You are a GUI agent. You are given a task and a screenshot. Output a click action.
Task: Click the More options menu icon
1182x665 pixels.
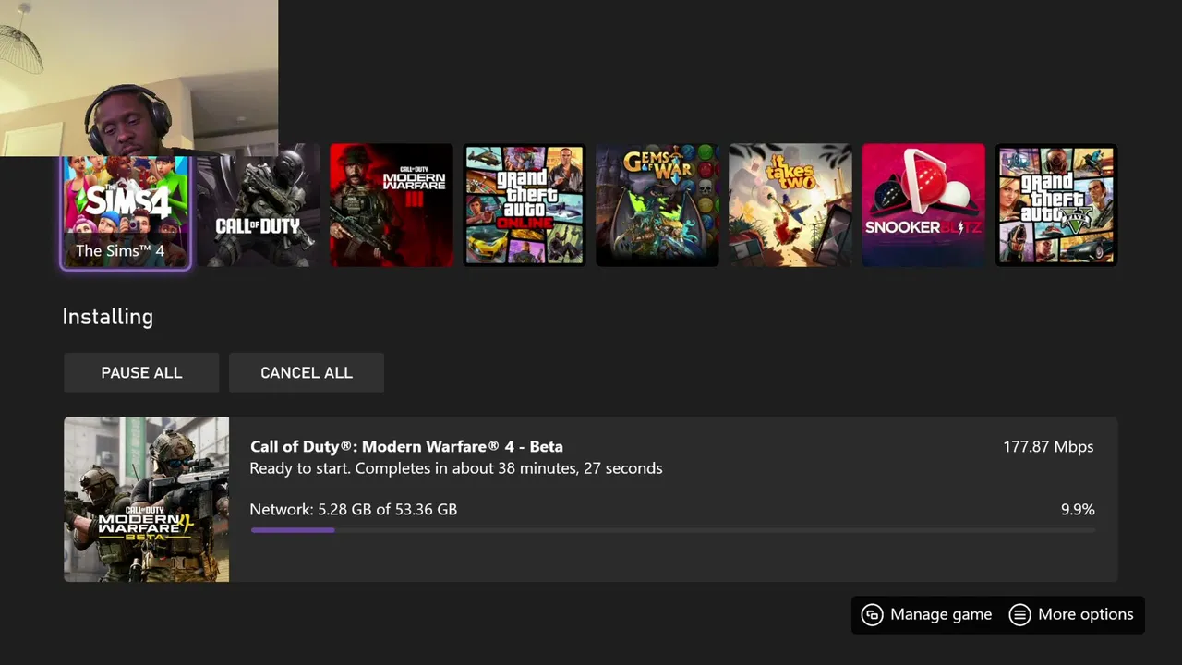(1019, 615)
